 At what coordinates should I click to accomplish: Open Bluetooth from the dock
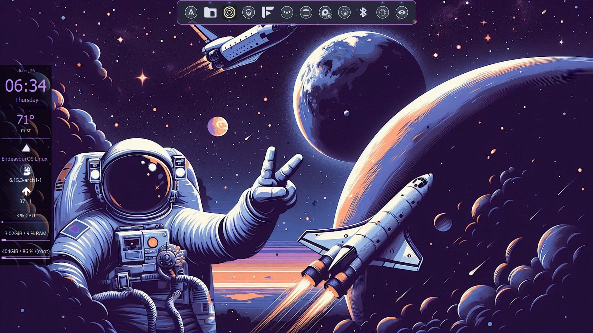[363, 13]
